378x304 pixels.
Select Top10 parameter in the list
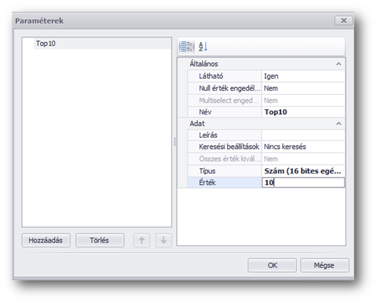pyautogui.click(x=46, y=43)
